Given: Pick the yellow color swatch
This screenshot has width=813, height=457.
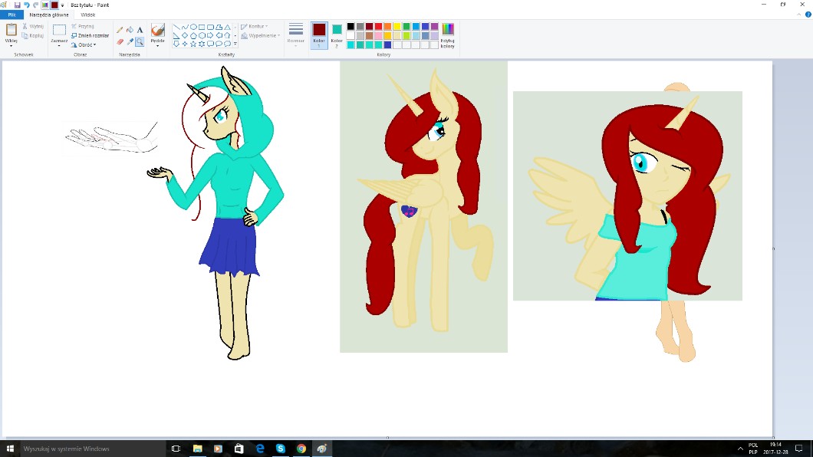Looking at the screenshot, I should point(397,26).
